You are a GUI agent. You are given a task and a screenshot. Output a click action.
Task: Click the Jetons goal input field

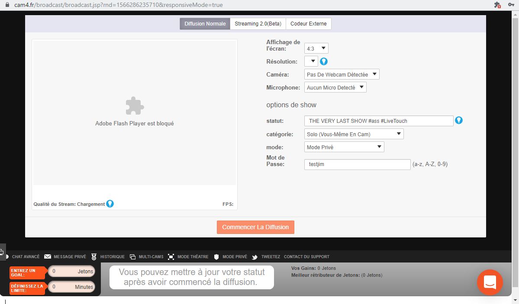click(71, 272)
